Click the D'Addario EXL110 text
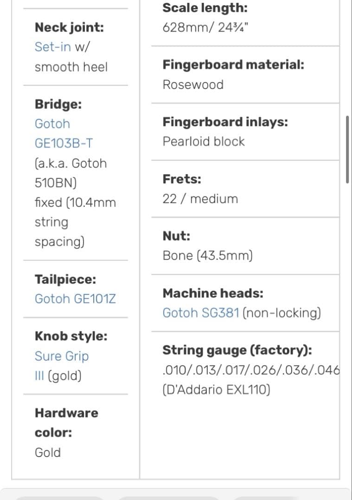Screen dimensions: 352x500 216,390
